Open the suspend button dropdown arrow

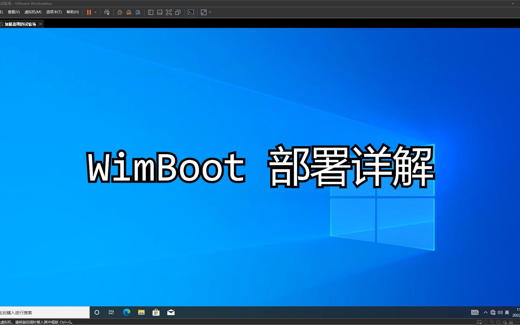point(95,12)
